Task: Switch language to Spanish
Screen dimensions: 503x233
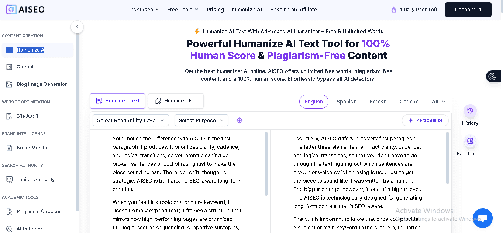Action: [x=346, y=101]
